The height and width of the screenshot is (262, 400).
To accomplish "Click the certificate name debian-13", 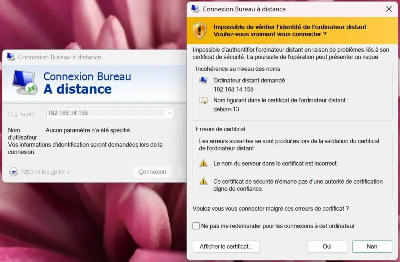I will click(x=226, y=109).
